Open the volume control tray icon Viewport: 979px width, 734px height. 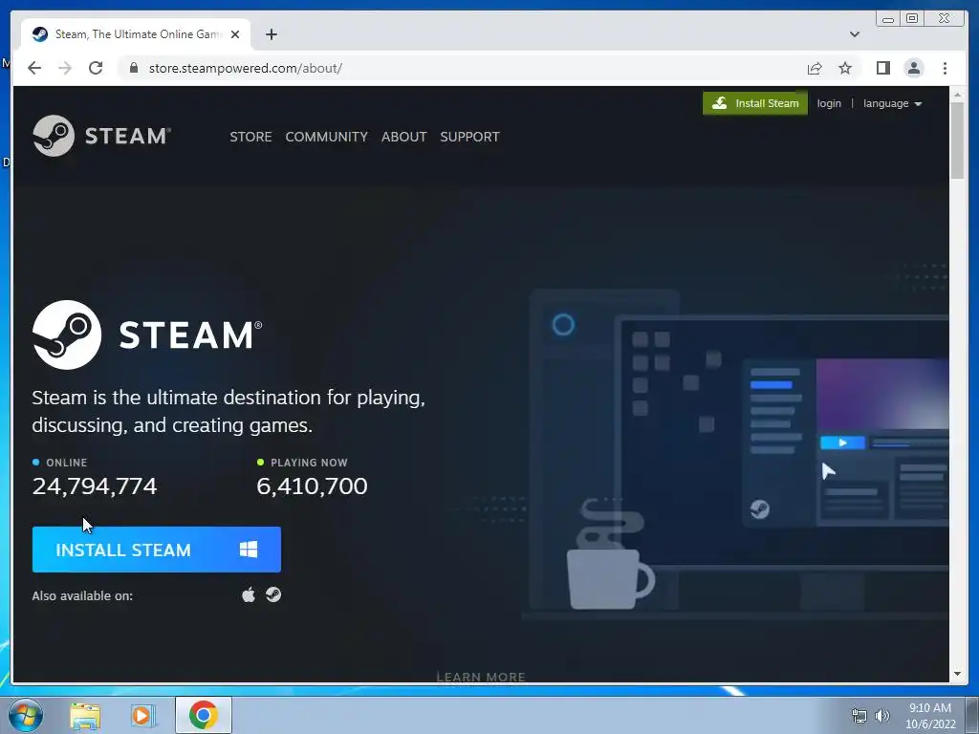tap(881, 716)
